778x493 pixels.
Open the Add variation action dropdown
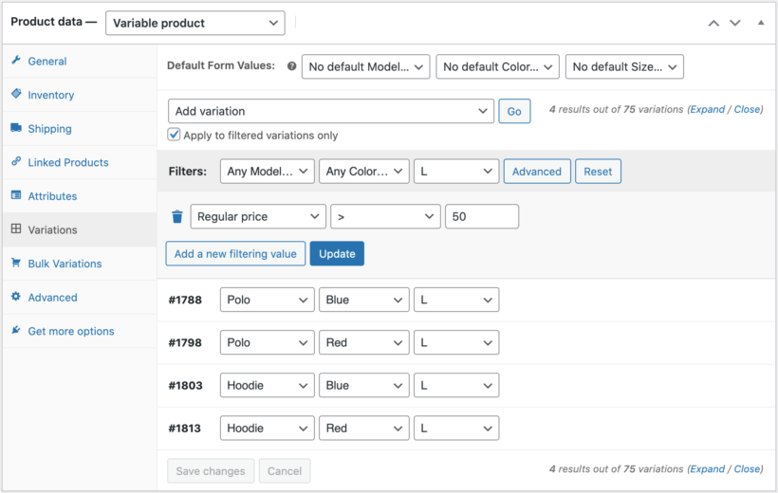click(x=331, y=111)
